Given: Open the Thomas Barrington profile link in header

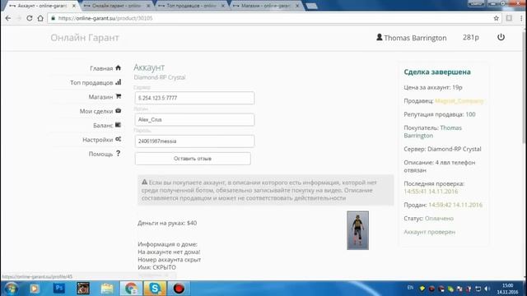Looking at the screenshot, I should pos(415,38).
